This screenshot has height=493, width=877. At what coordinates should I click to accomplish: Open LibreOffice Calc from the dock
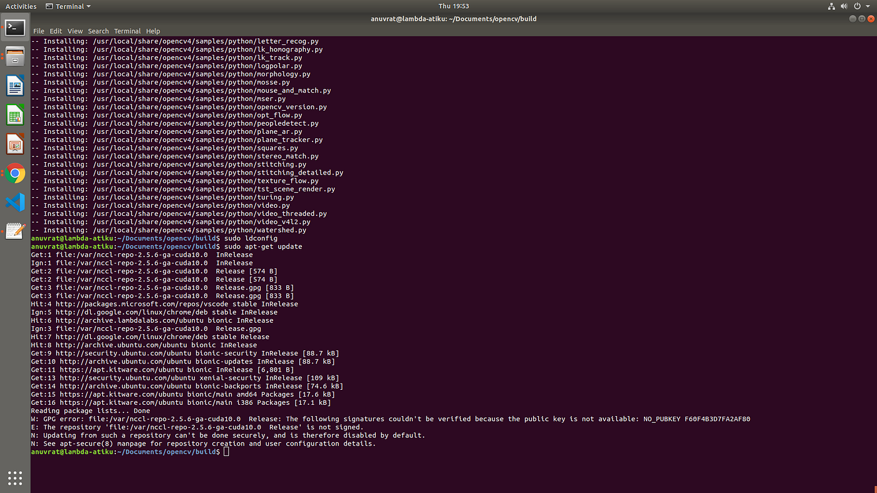coord(14,114)
